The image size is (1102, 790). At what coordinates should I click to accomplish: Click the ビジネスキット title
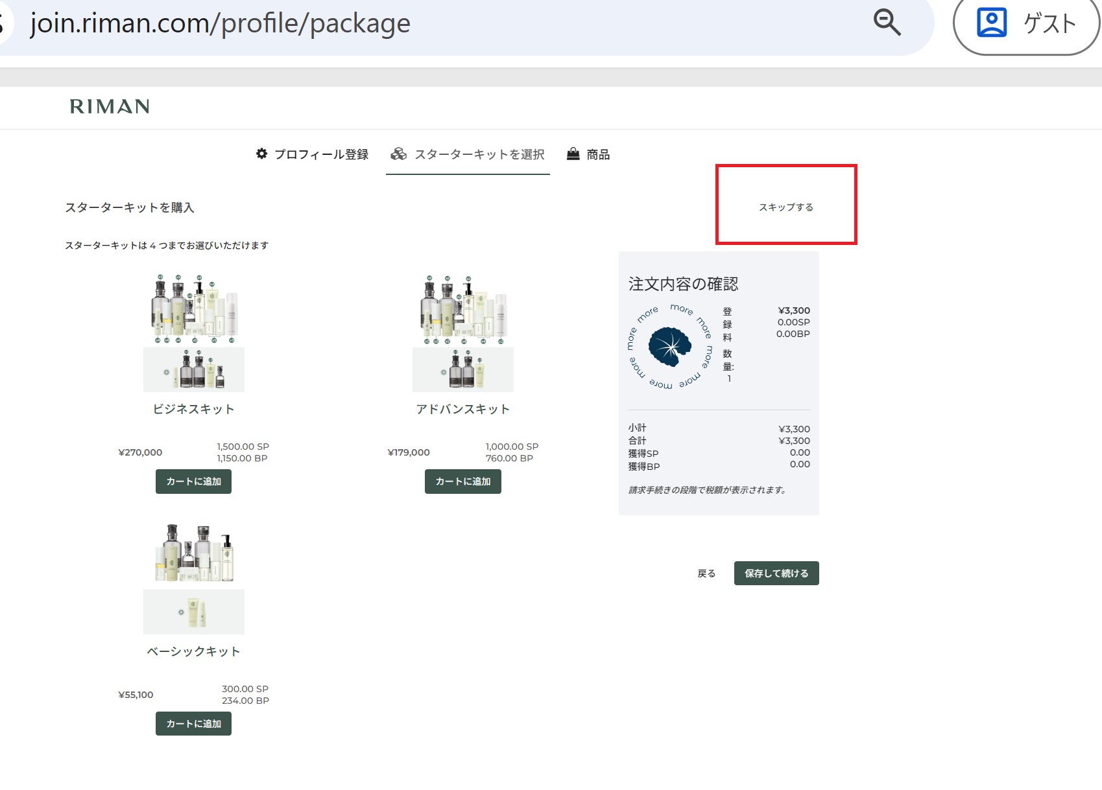click(193, 409)
